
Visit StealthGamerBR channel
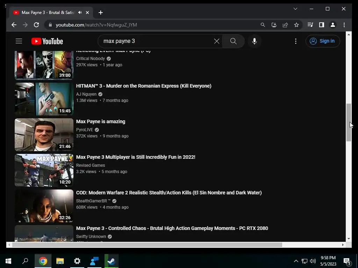(x=93, y=201)
